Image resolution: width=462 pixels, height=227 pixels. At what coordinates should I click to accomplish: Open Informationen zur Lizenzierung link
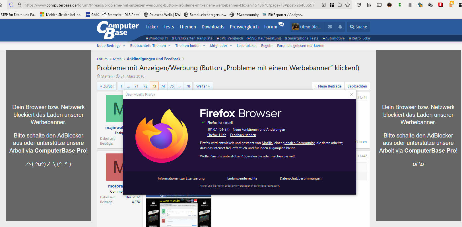pyautogui.click(x=181, y=178)
